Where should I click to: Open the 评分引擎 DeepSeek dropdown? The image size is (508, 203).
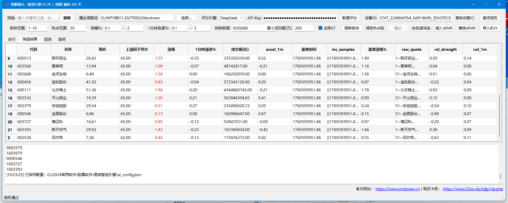tap(231, 18)
